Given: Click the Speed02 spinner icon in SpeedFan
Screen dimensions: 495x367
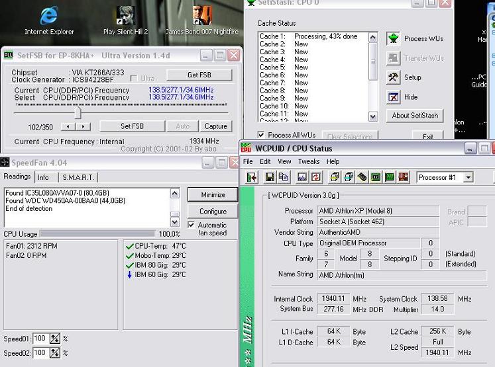Looking at the screenshot, I should click(x=55, y=352).
